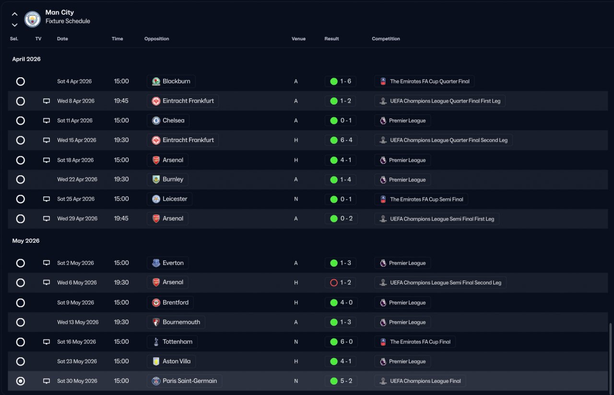Click the Paris Saint-Germain club badge
This screenshot has width=614, height=395.
[156, 381]
